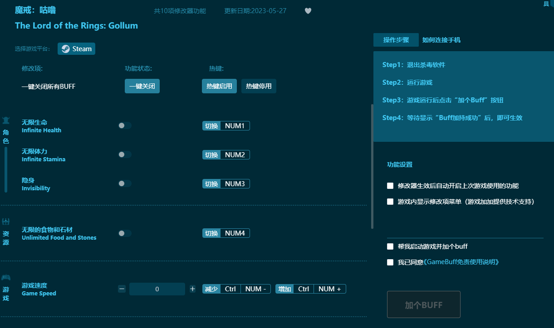The height and width of the screenshot is (328, 554).
Task: Open the game category controller icon
Action: [6, 277]
